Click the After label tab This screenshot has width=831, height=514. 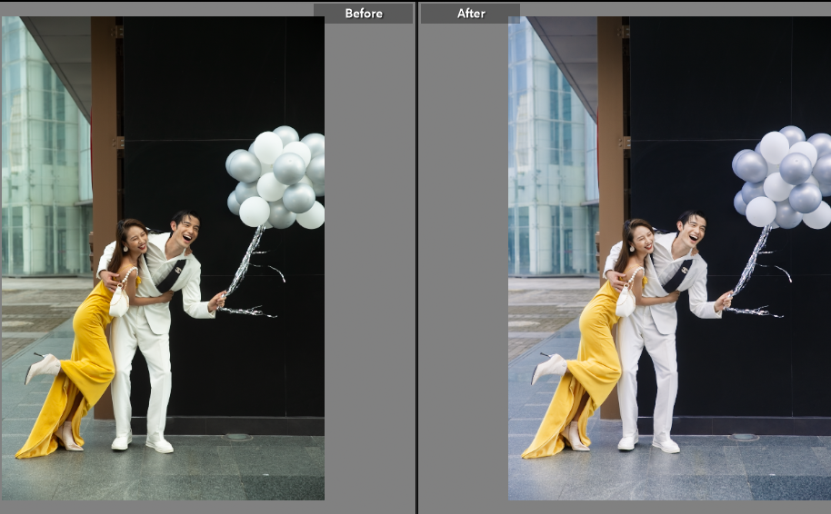(470, 14)
